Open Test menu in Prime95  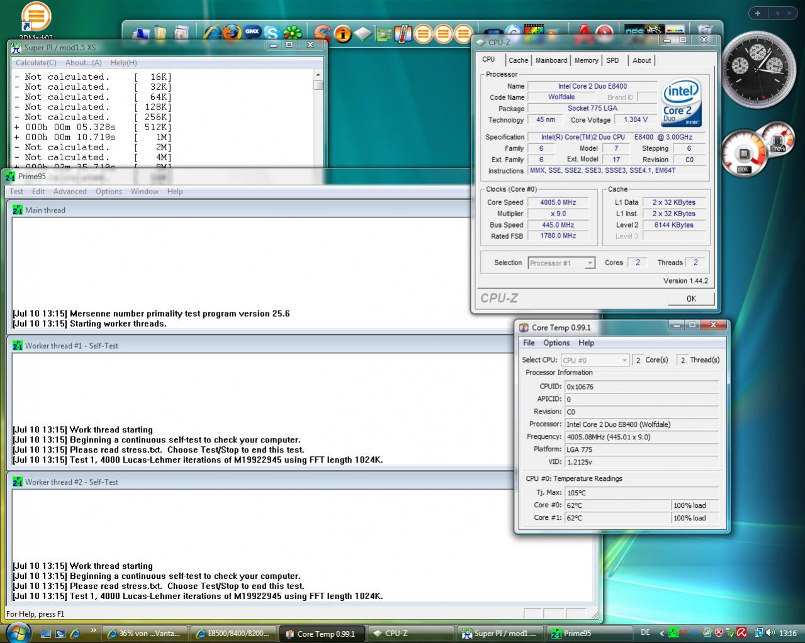click(x=16, y=192)
